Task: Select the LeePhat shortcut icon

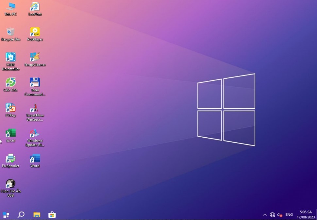Action: click(x=35, y=9)
